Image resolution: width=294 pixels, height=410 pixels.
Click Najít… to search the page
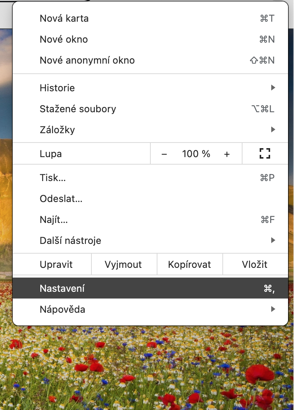coord(54,220)
